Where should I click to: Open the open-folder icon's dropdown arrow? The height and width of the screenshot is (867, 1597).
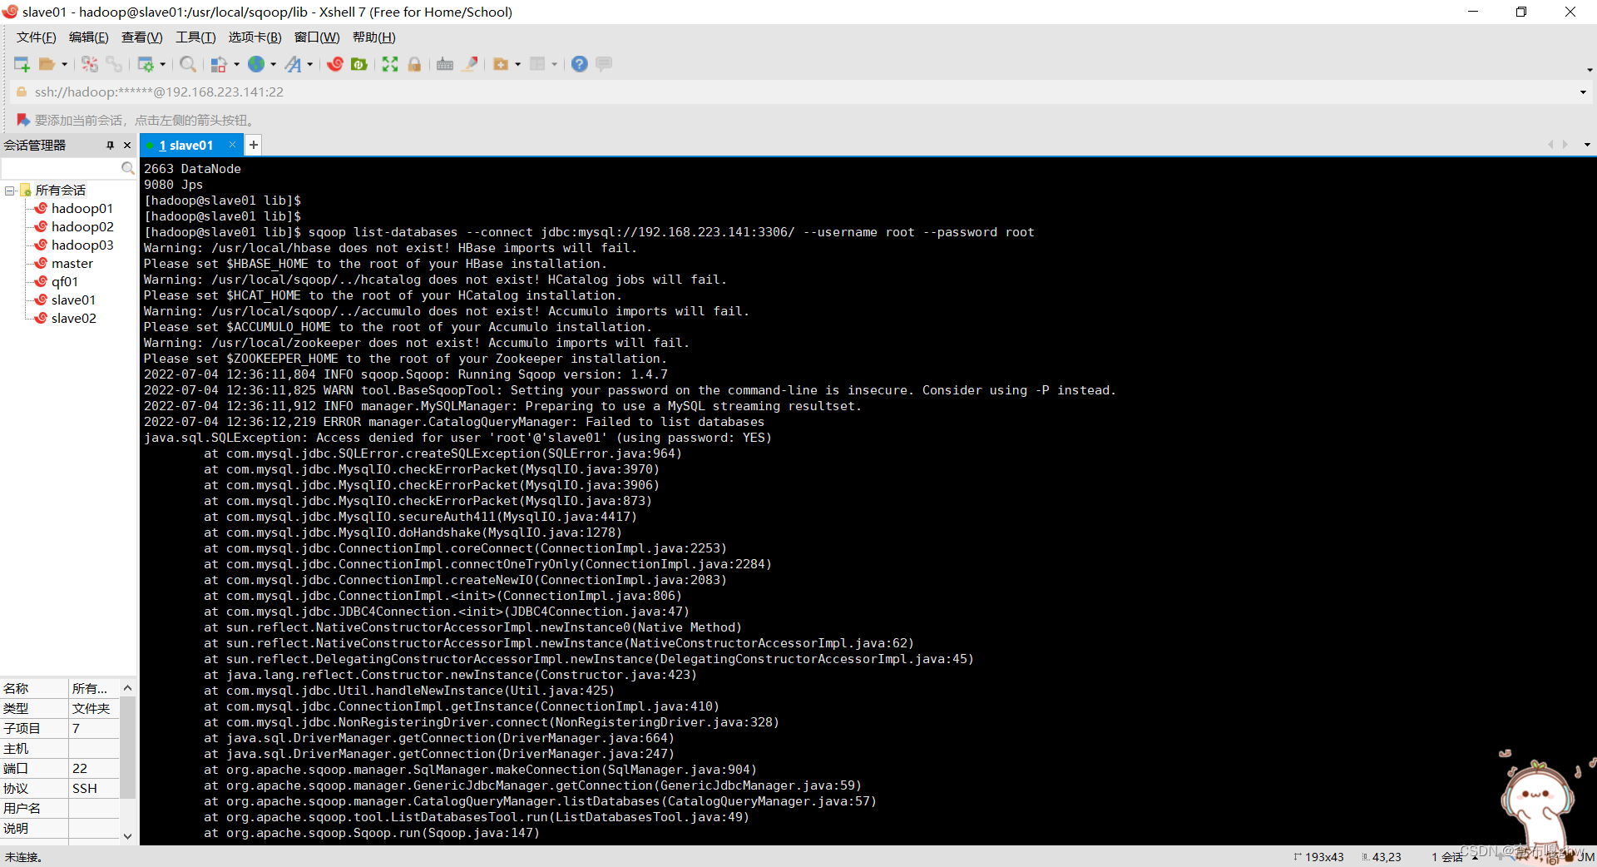click(x=65, y=64)
